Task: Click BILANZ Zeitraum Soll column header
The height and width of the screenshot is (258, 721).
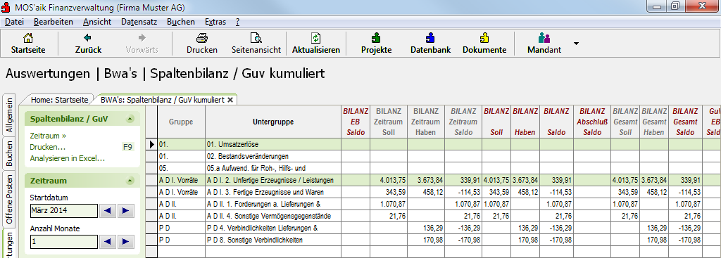Action: [x=389, y=122]
